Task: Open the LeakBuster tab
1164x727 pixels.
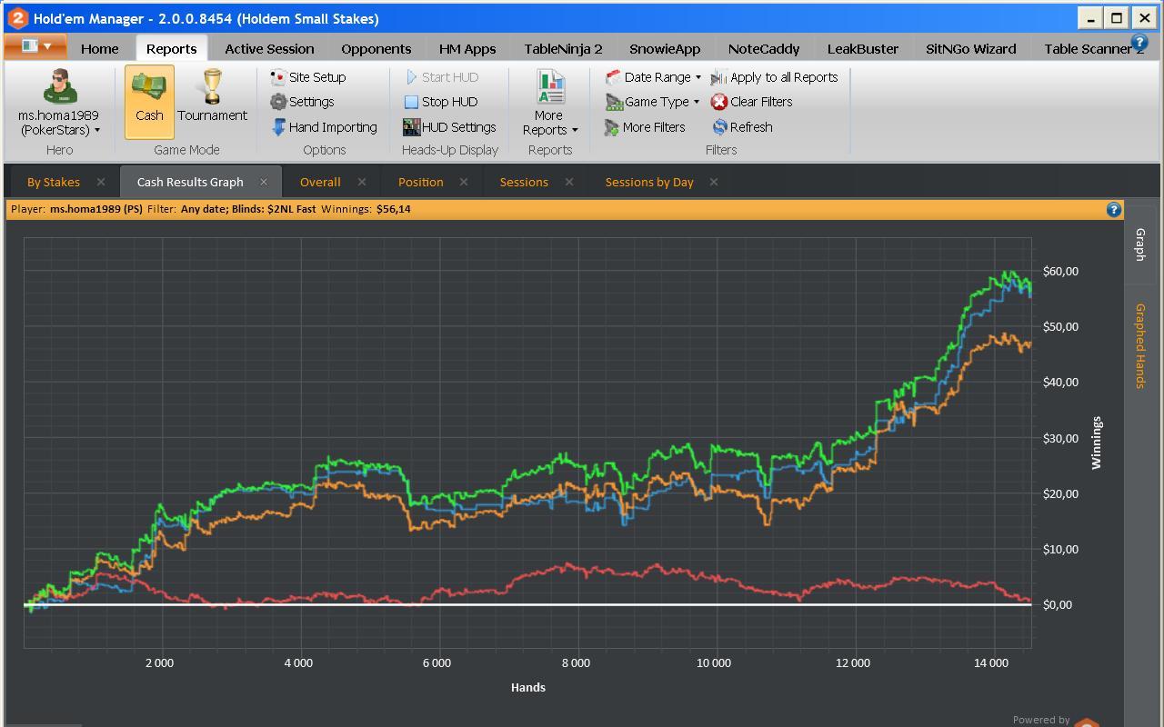Action: click(863, 49)
